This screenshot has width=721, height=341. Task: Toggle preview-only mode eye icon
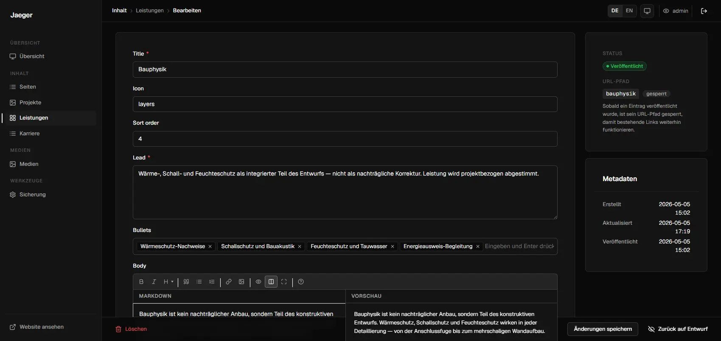258,282
